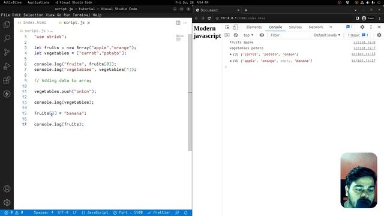Image resolution: width=384 pixels, height=216 pixels.
Task: Close the DevTools panel
Action: (x=379, y=27)
